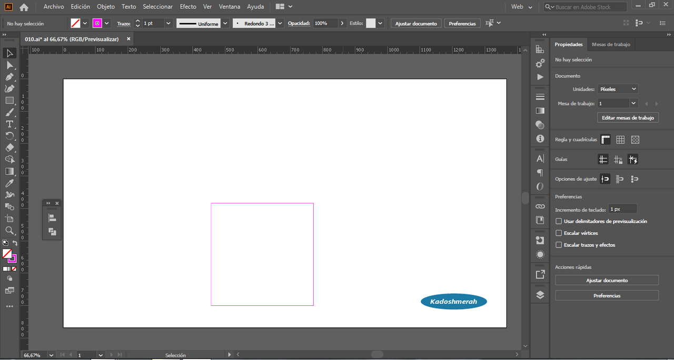Viewport: 674px width, 360px height.
Task: Select the Gradient tool in toolbar
Action: click(9, 171)
